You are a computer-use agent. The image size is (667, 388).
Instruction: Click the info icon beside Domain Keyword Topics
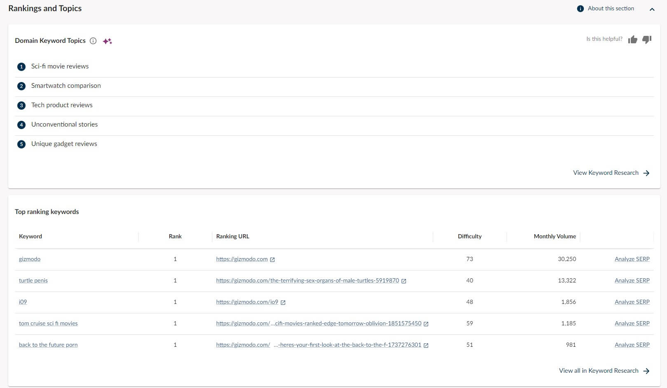(x=93, y=41)
